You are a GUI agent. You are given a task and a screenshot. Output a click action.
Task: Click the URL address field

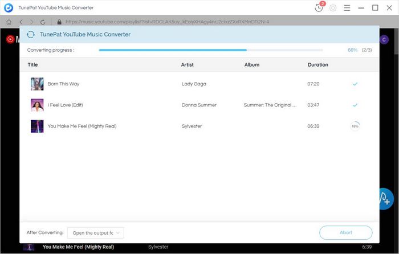click(x=167, y=22)
